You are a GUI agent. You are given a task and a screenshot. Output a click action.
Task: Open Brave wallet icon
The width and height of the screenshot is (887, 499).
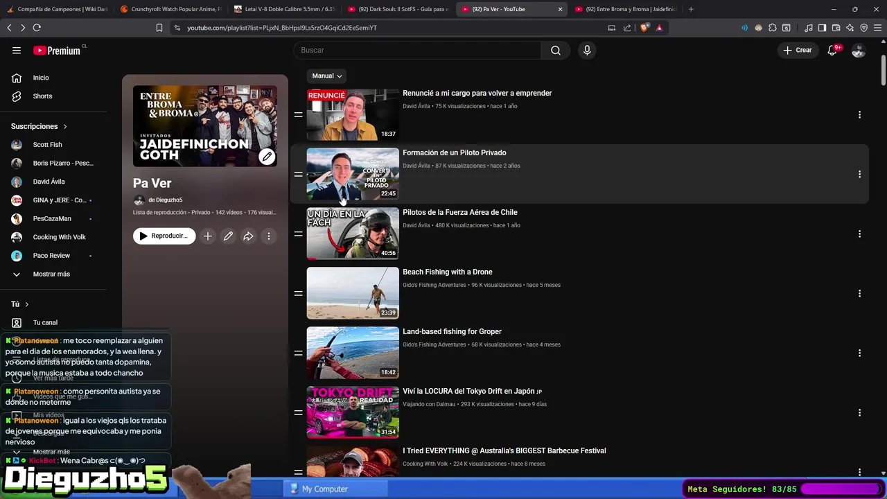836,28
